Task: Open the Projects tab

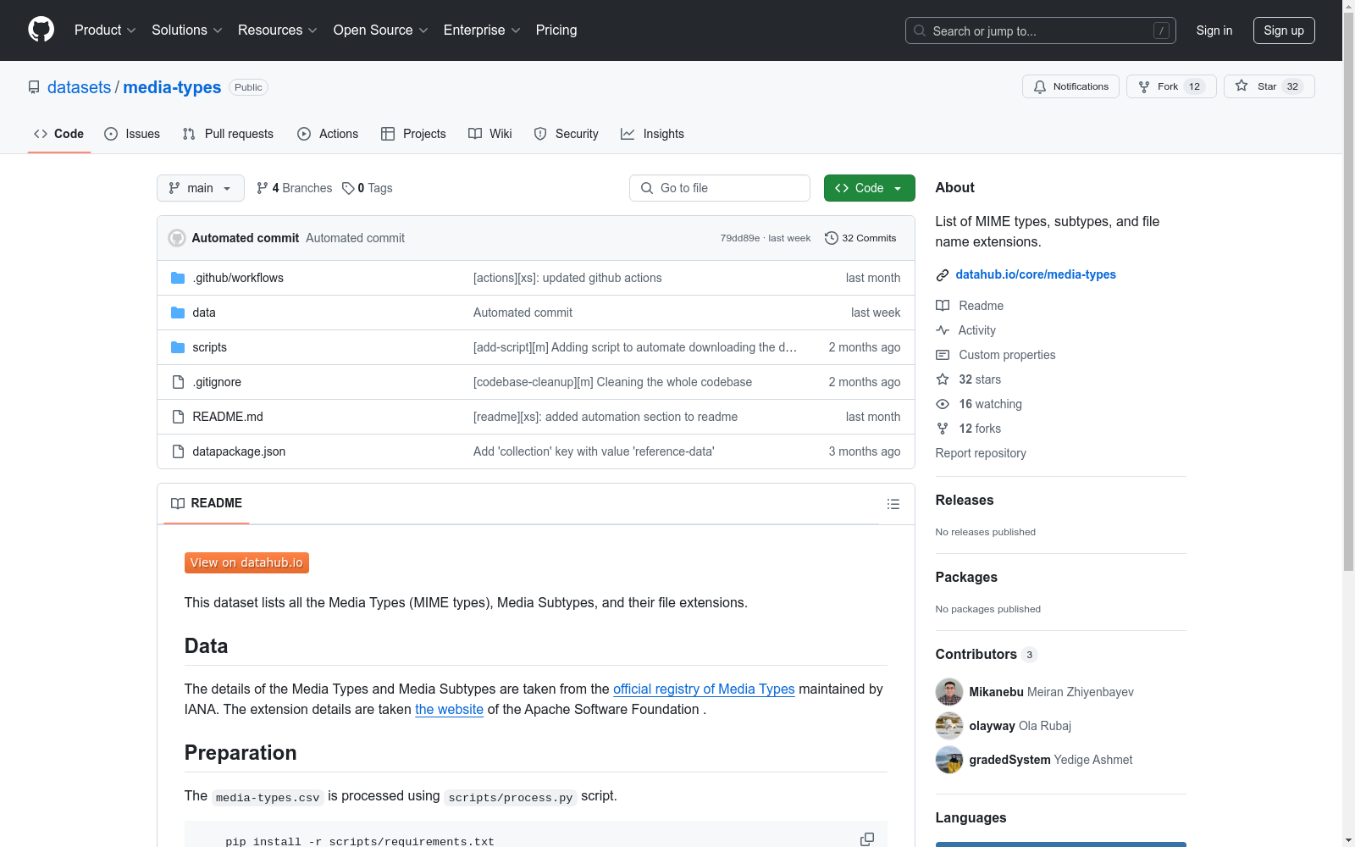Action: point(413,134)
